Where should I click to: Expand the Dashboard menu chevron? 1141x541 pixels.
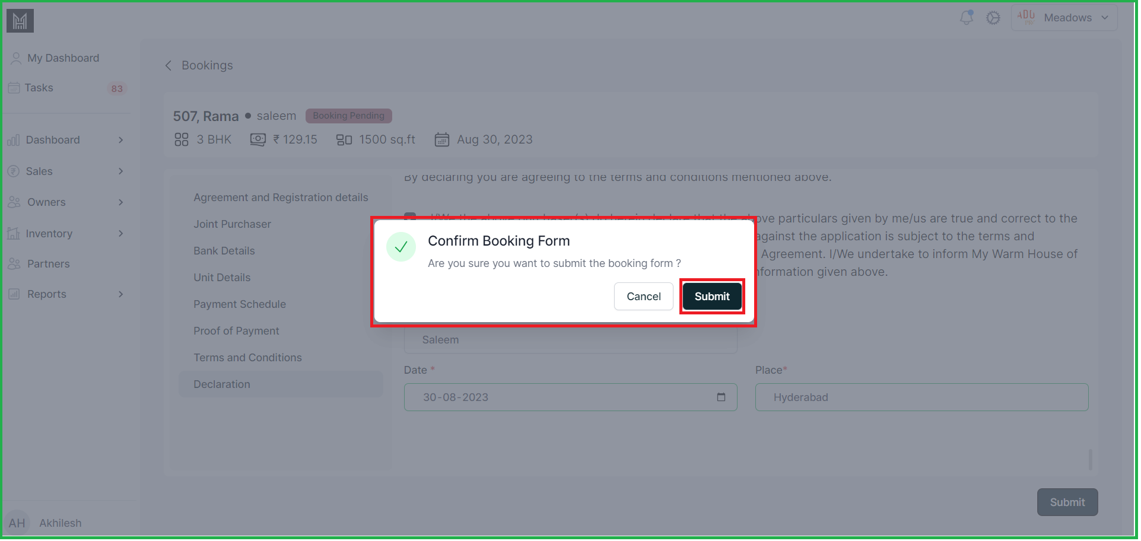pos(121,140)
